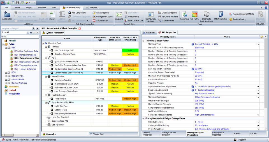
Task: Click Save Locator Link
Action: tap(134, 21)
